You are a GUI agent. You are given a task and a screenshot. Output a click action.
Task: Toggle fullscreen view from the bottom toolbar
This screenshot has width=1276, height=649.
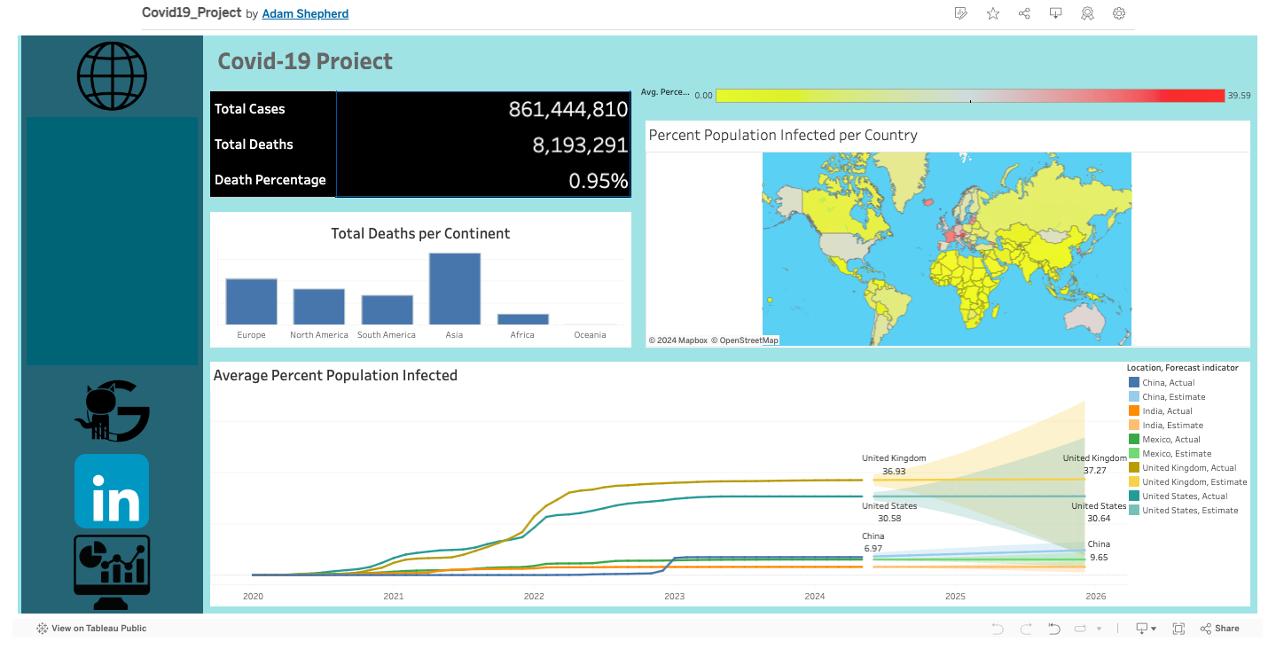1178,628
